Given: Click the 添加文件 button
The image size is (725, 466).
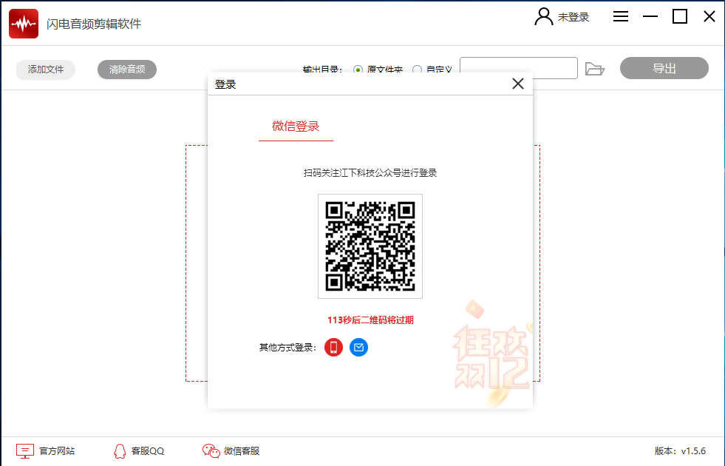Looking at the screenshot, I should (x=45, y=69).
